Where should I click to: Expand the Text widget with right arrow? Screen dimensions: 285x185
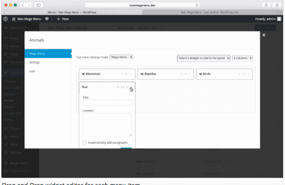(127, 87)
